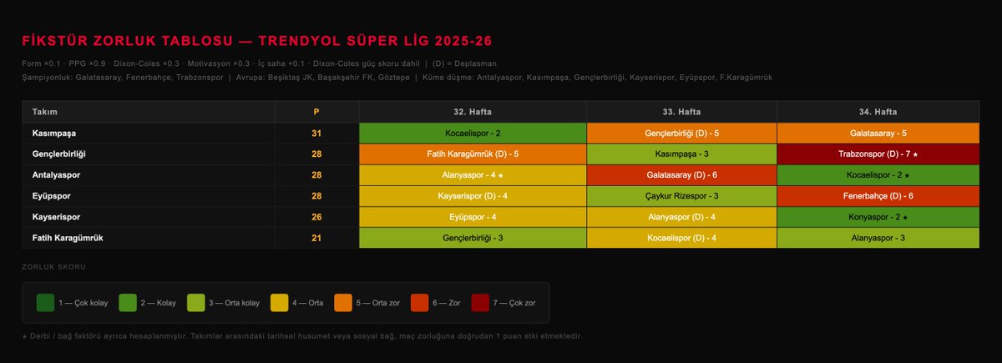
Task: Click Fatih Karagümrük's points value 21
Action: point(316,238)
